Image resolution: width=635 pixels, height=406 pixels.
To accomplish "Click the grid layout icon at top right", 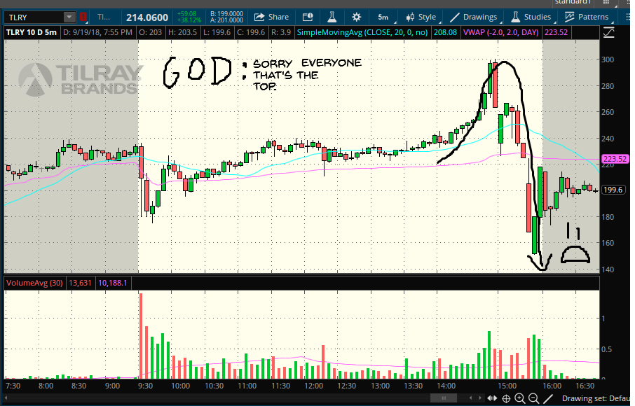I will 606,2.
